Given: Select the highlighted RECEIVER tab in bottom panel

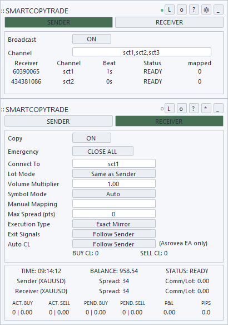Looking at the screenshot, I should (169, 122).
